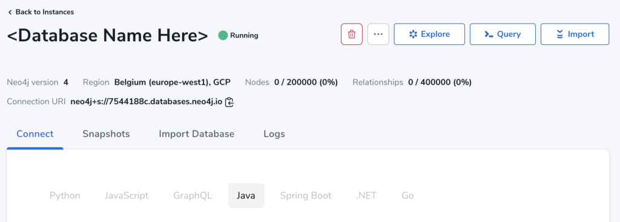Select the .NET language option

[x=366, y=195]
